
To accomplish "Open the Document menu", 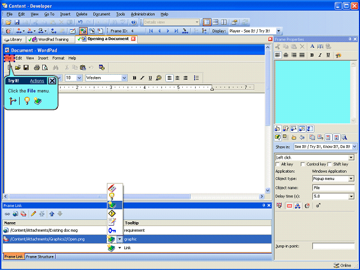I will [101, 14].
